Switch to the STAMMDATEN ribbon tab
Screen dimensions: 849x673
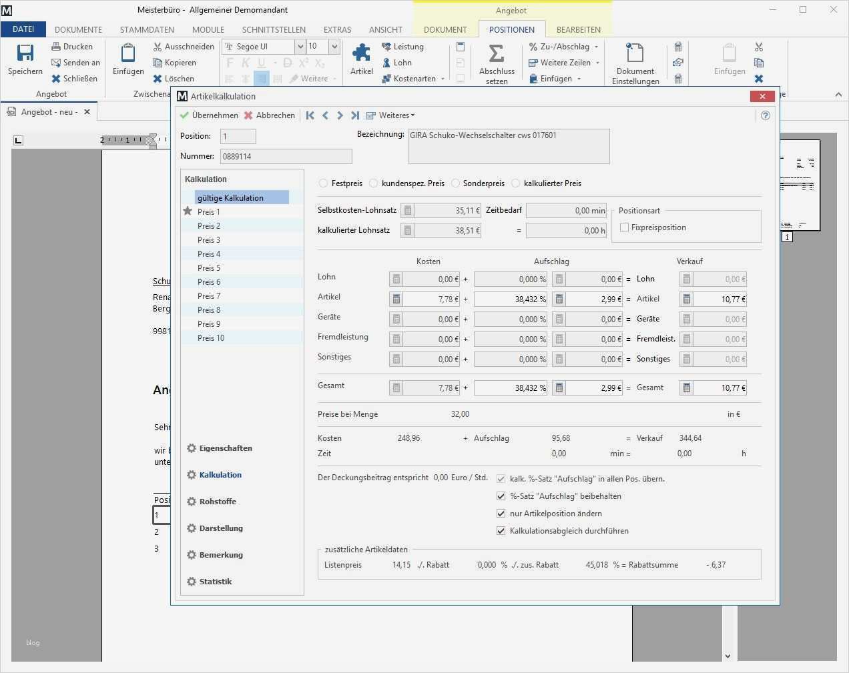coord(147,30)
